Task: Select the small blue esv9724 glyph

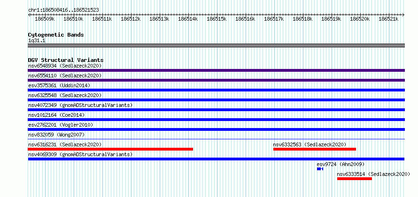Action: (x=320, y=169)
